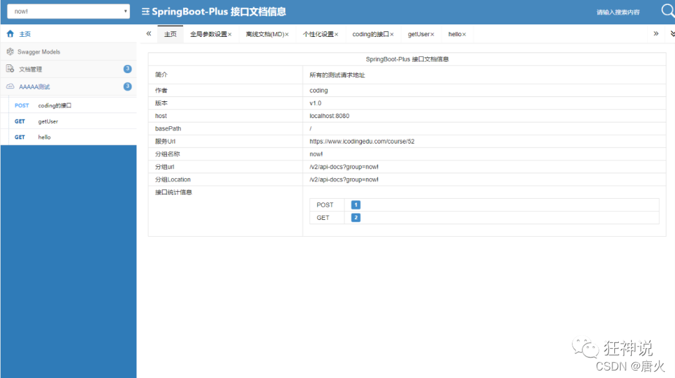Image resolution: width=675 pixels, height=378 pixels.
Task: Click the POST statistics row label
Action: [325, 205]
